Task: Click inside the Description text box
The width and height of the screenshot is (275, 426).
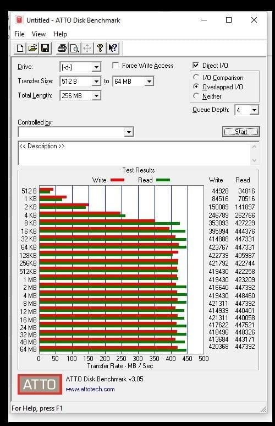Action: [135, 153]
